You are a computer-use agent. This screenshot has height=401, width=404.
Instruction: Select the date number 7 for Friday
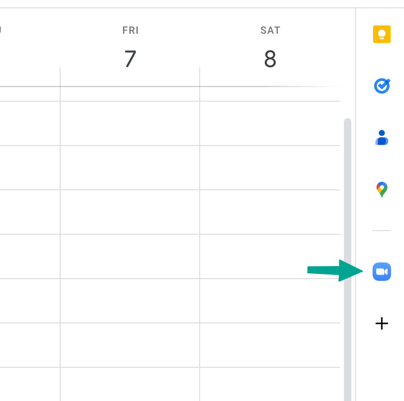coord(130,59)
